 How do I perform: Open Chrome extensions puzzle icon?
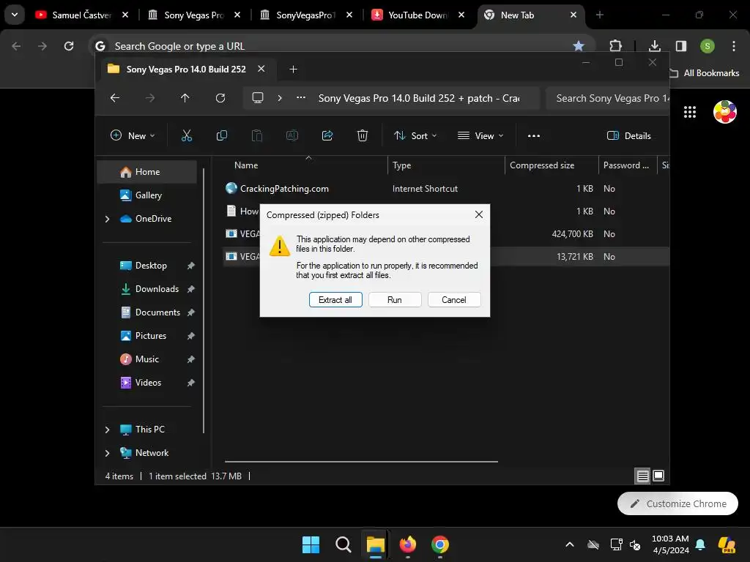coord(615,46)
